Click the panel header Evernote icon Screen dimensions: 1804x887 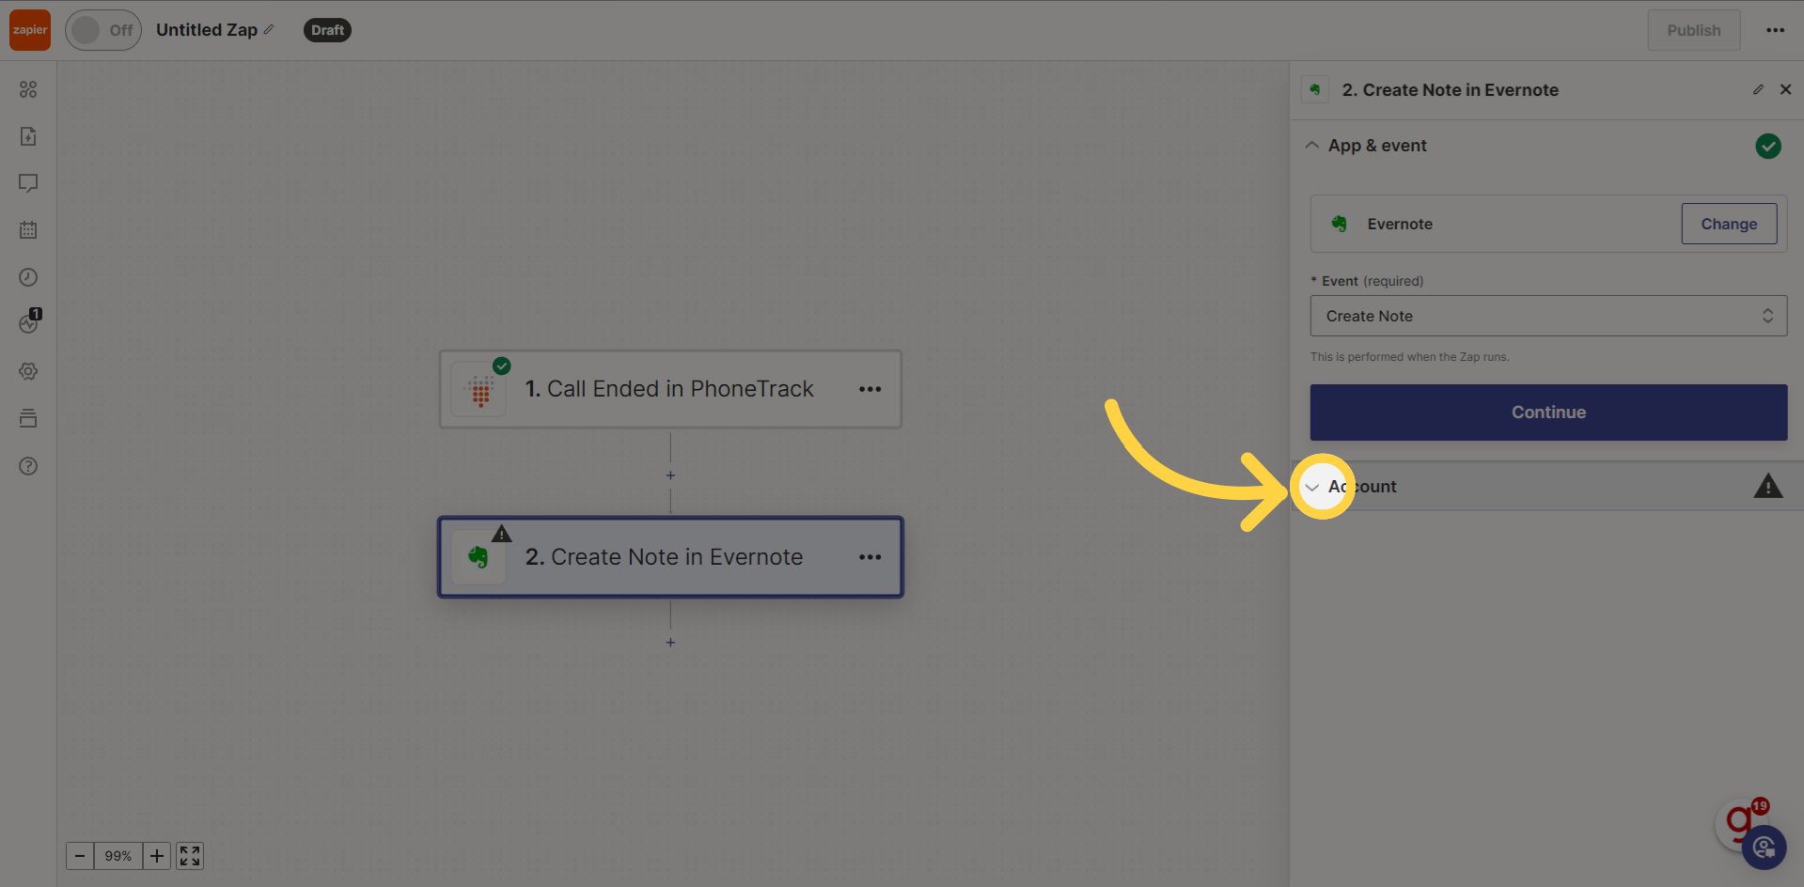tap(1315, 90)
